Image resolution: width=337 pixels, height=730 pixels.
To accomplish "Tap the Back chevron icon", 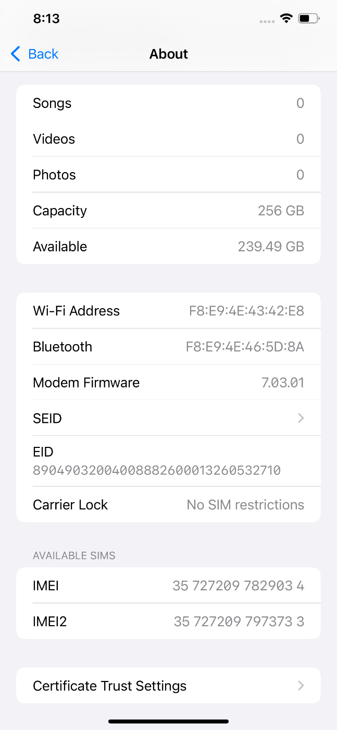I will [x=16, y=54].
